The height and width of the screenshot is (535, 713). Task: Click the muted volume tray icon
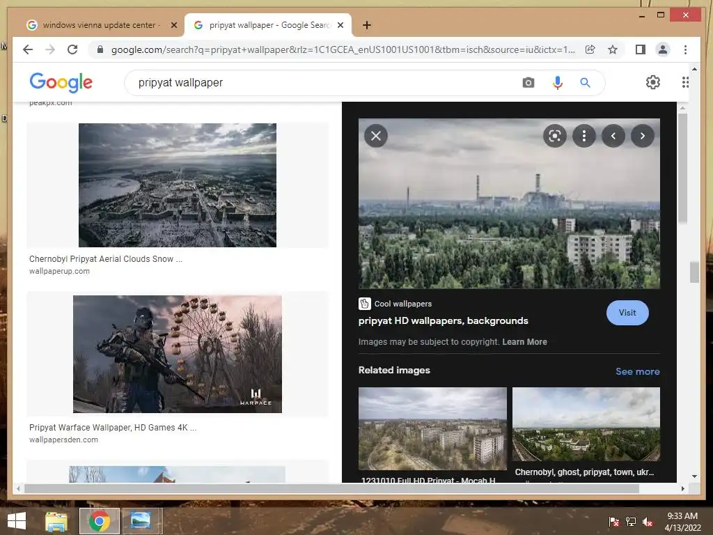(x=648, y=522)
